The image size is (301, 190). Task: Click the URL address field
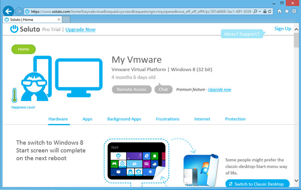pyautogui.click(x=141, y=12)
